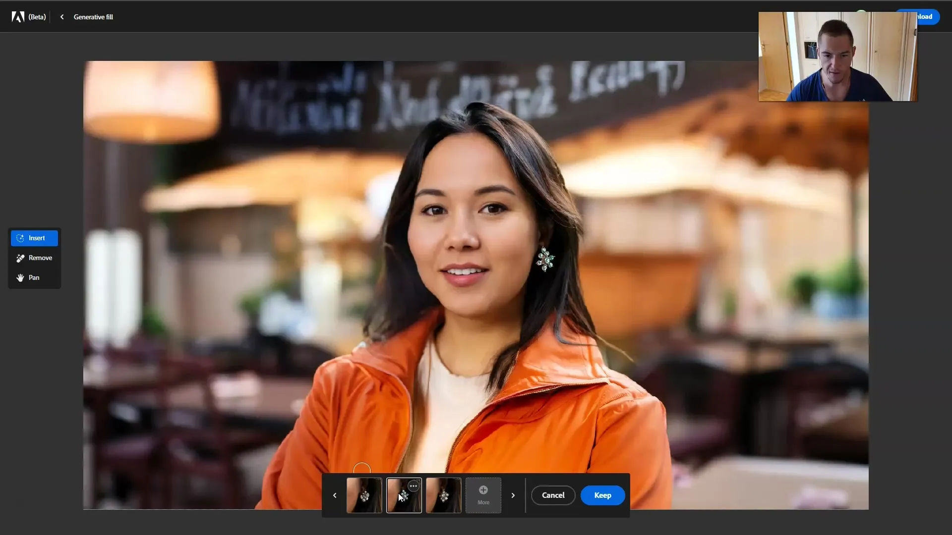Go back using the arrow beside Generative fill
The height and width of the screenshot is (535, 952).
62,17
